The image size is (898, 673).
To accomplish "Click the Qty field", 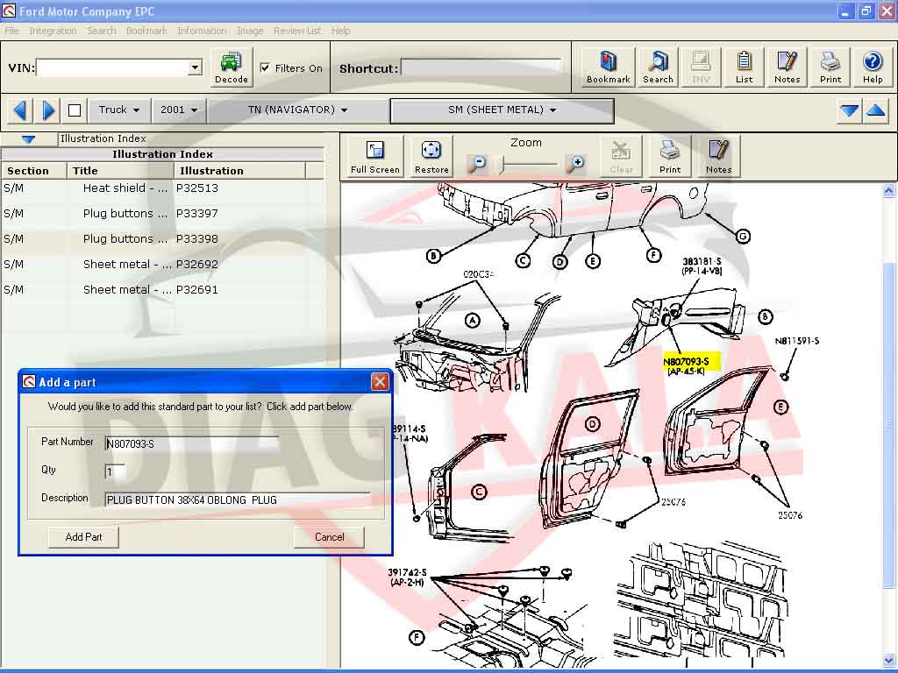I will (115, 471).
